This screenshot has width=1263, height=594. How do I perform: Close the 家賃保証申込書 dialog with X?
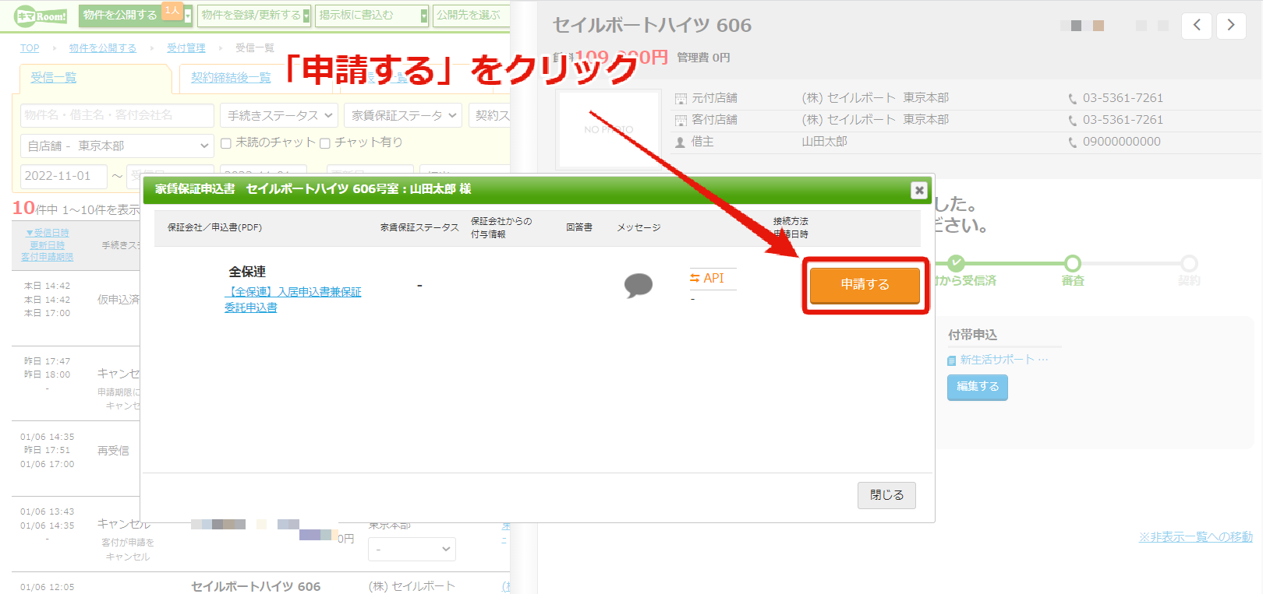(x=919, y=190)
